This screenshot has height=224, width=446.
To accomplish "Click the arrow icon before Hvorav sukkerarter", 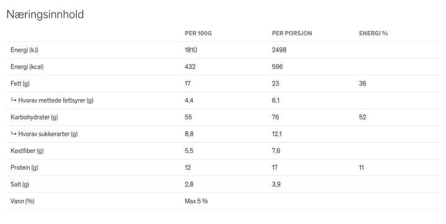I will coord(14,133).
